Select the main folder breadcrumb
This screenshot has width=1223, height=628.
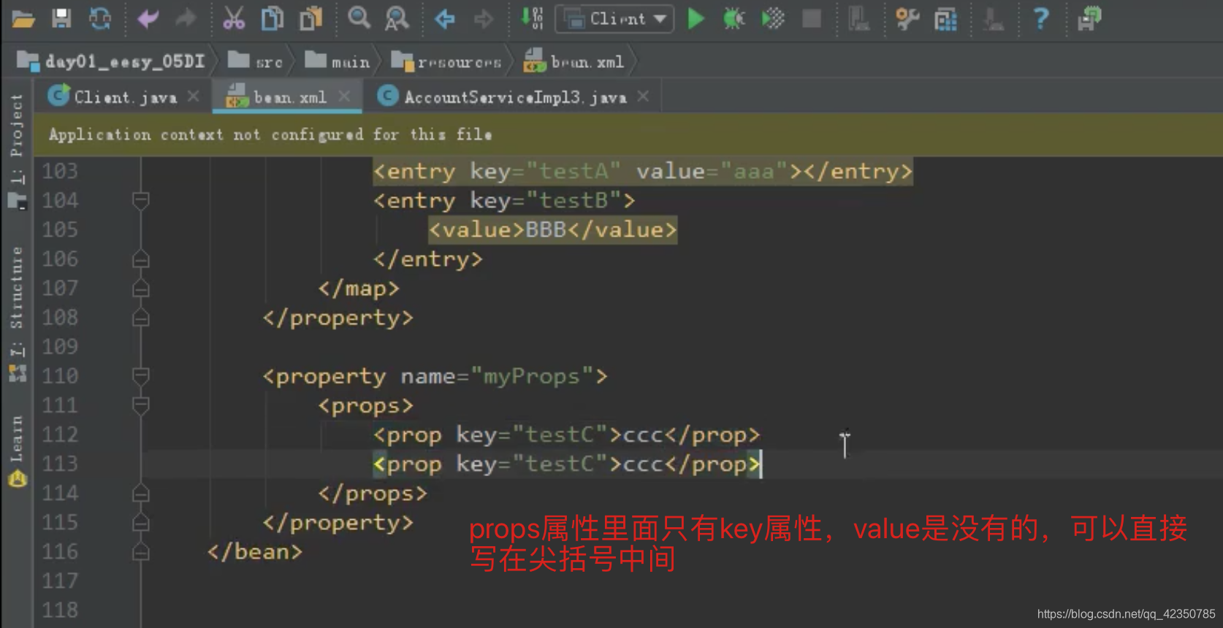pyautogui.click(x=338, y=61)
